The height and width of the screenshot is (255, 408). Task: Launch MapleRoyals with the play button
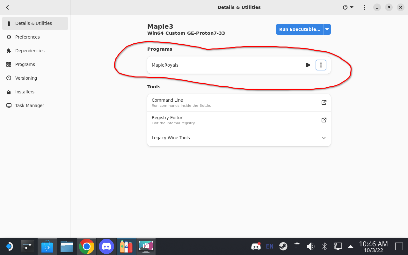(308, 65)
